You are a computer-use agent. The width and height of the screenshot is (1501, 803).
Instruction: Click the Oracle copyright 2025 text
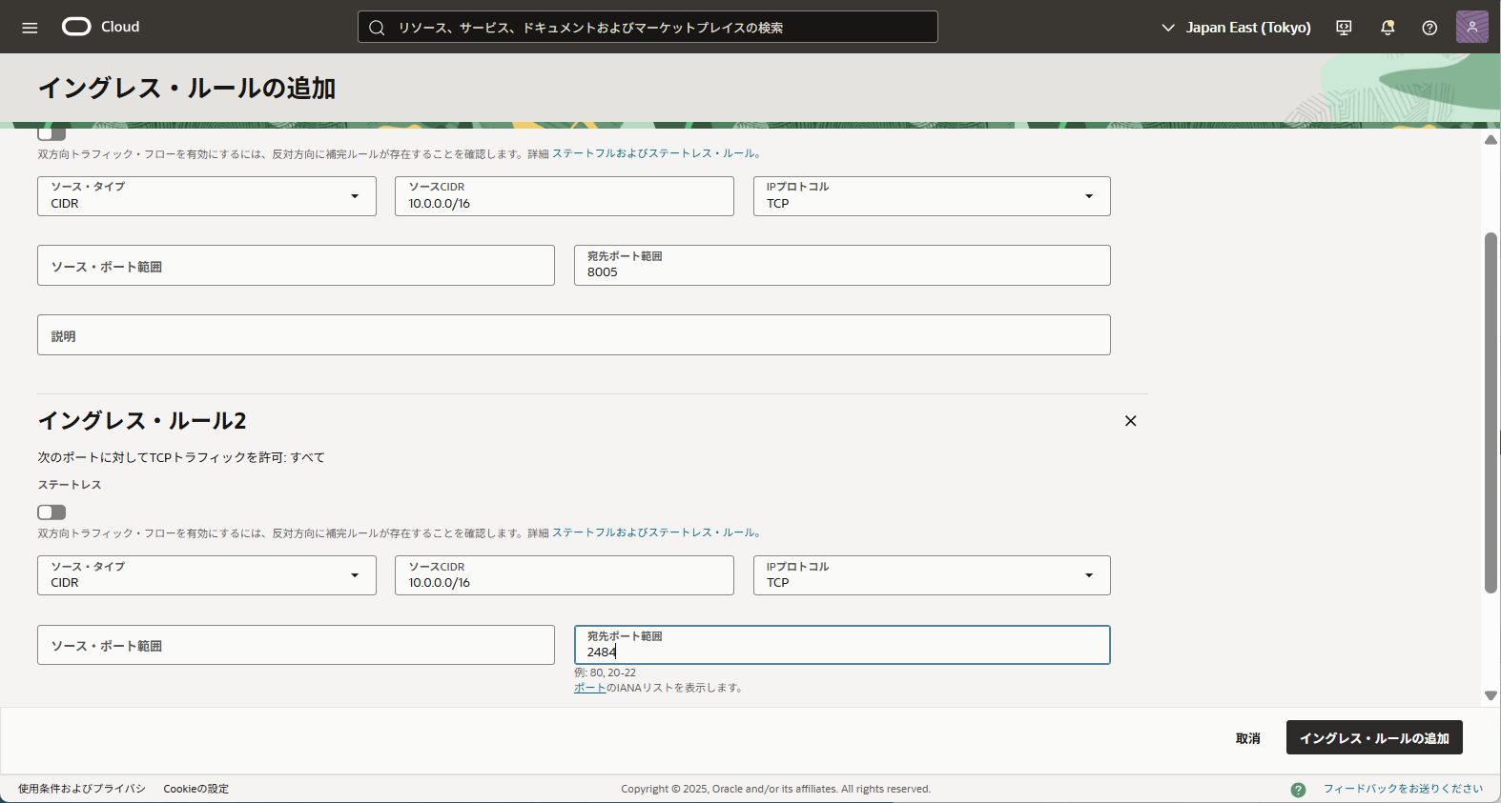coord(775,789)
